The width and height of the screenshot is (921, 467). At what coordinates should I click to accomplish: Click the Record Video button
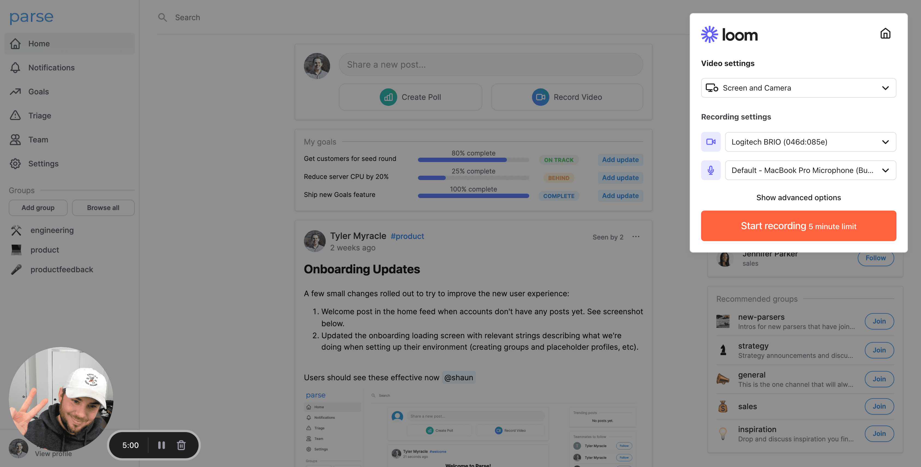(567, 97)
